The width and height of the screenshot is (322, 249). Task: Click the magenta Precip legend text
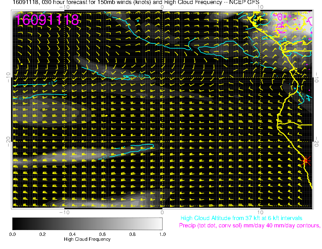[x=249, y=226]
